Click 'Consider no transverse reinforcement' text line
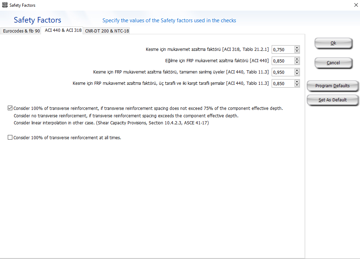The height and width of the screenshot is (259, 360). point(126,116)
